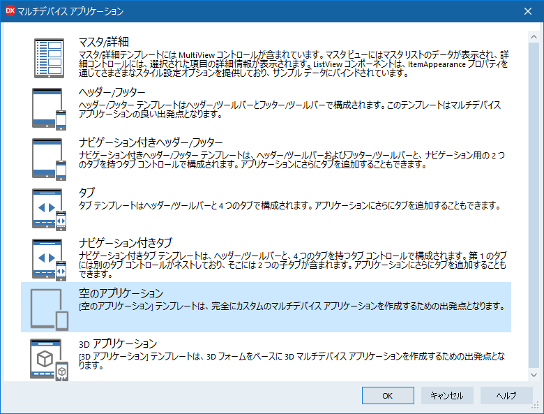Screen dimensions: 544x414
Task: Open help with the ヘルプ button
Action: point(506,396)
